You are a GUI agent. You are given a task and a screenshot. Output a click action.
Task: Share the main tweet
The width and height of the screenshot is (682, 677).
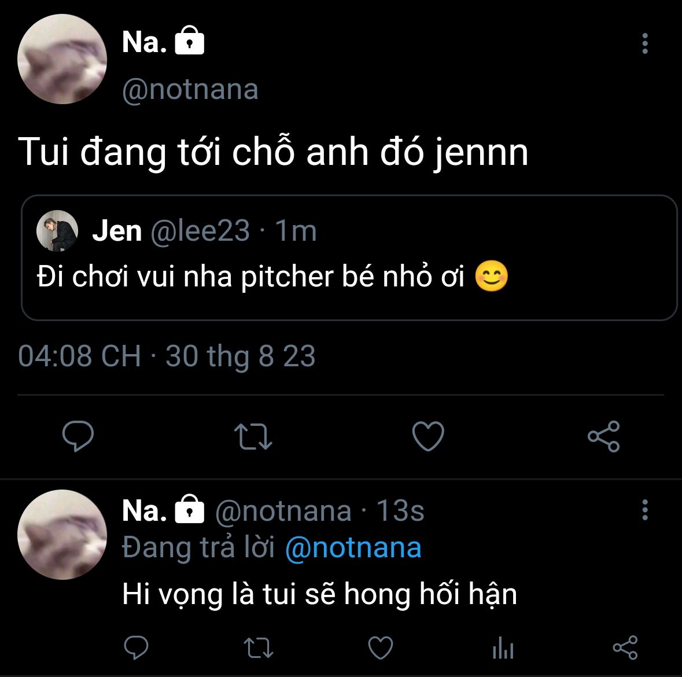tap(603, 436)
